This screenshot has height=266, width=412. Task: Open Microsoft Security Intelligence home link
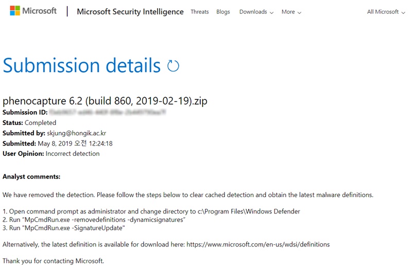[130, 12]
